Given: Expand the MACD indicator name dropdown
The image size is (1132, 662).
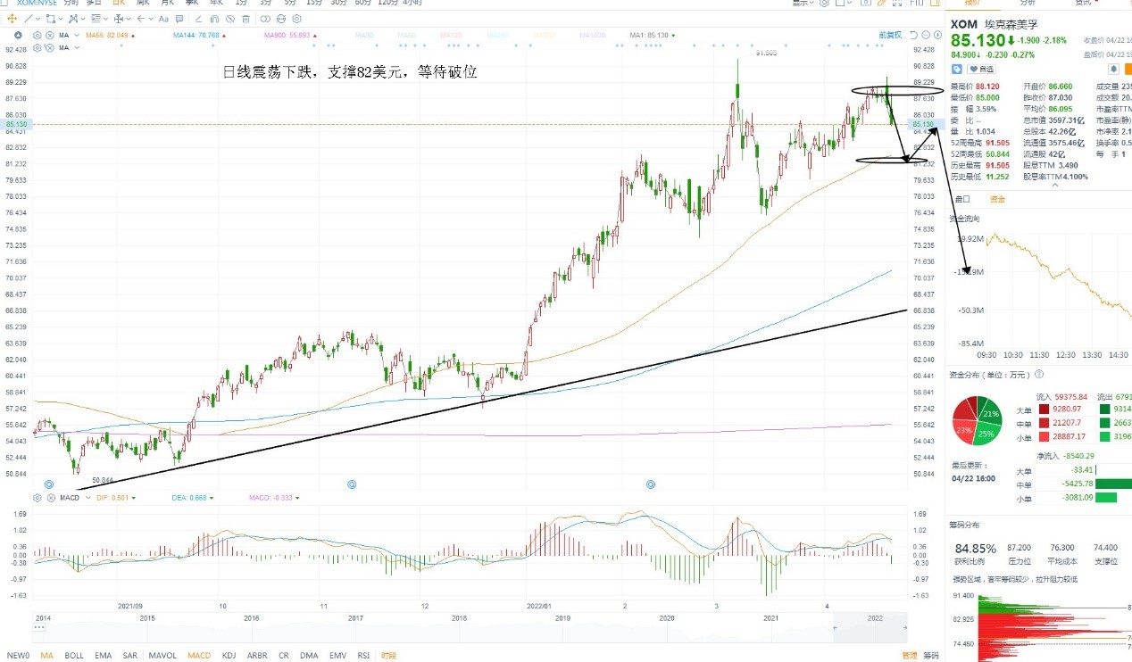Looking at the screenshot, I should [x=87, y=498].
